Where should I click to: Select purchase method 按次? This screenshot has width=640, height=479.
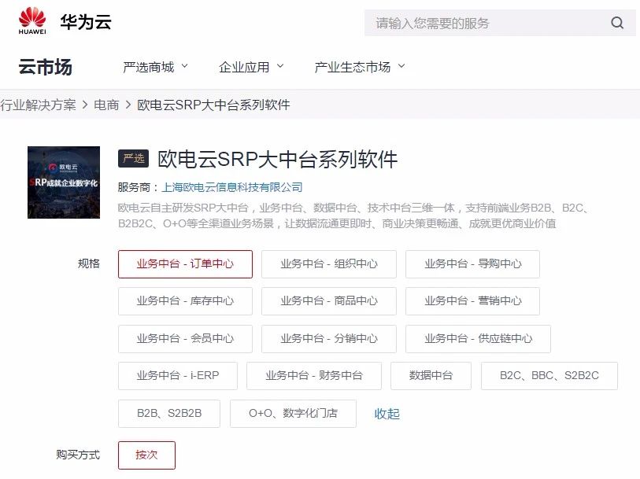147,455
